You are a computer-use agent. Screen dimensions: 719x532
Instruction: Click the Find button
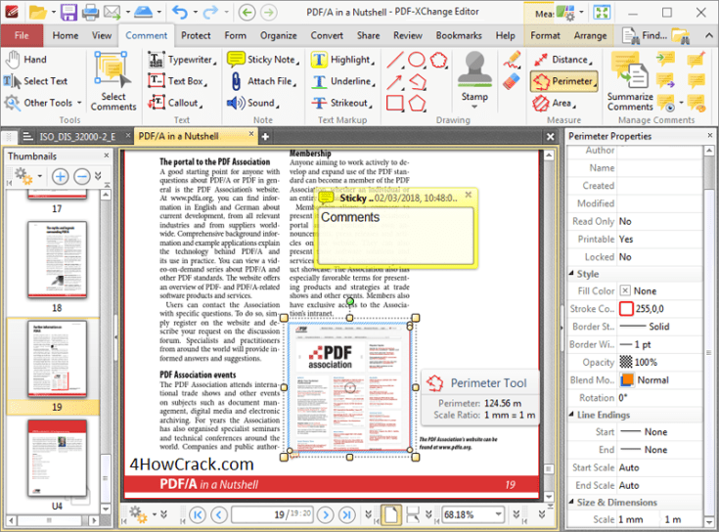(646, 36)
